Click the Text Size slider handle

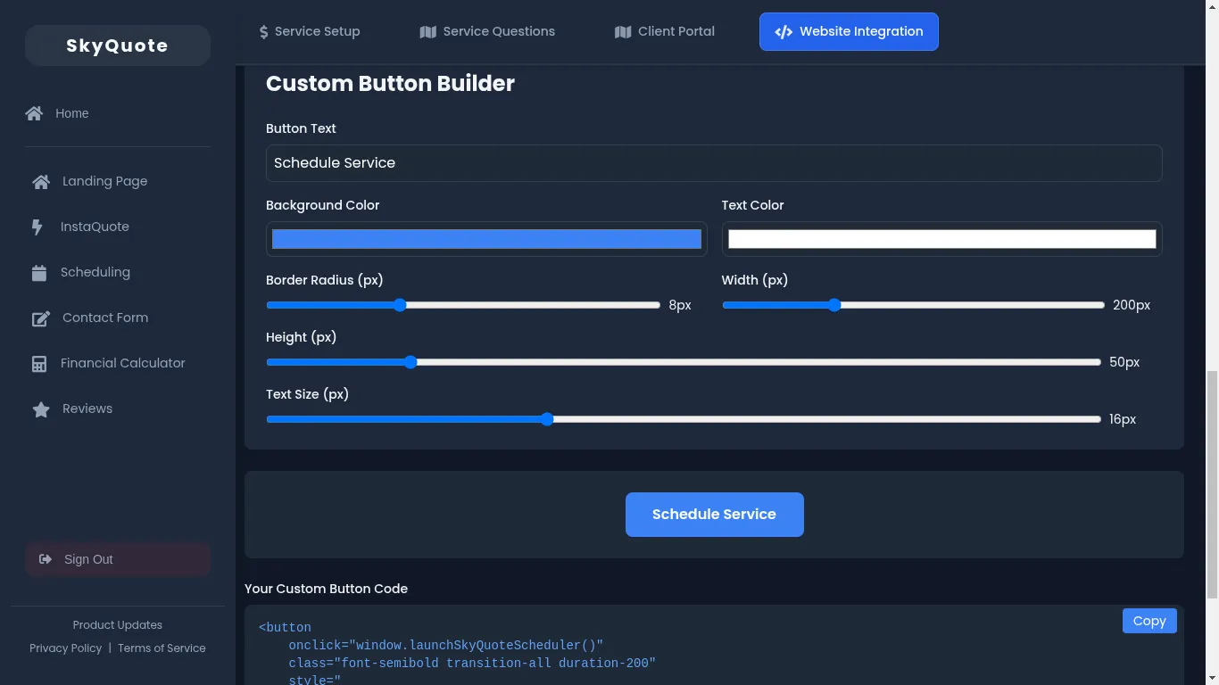[547, 419]
